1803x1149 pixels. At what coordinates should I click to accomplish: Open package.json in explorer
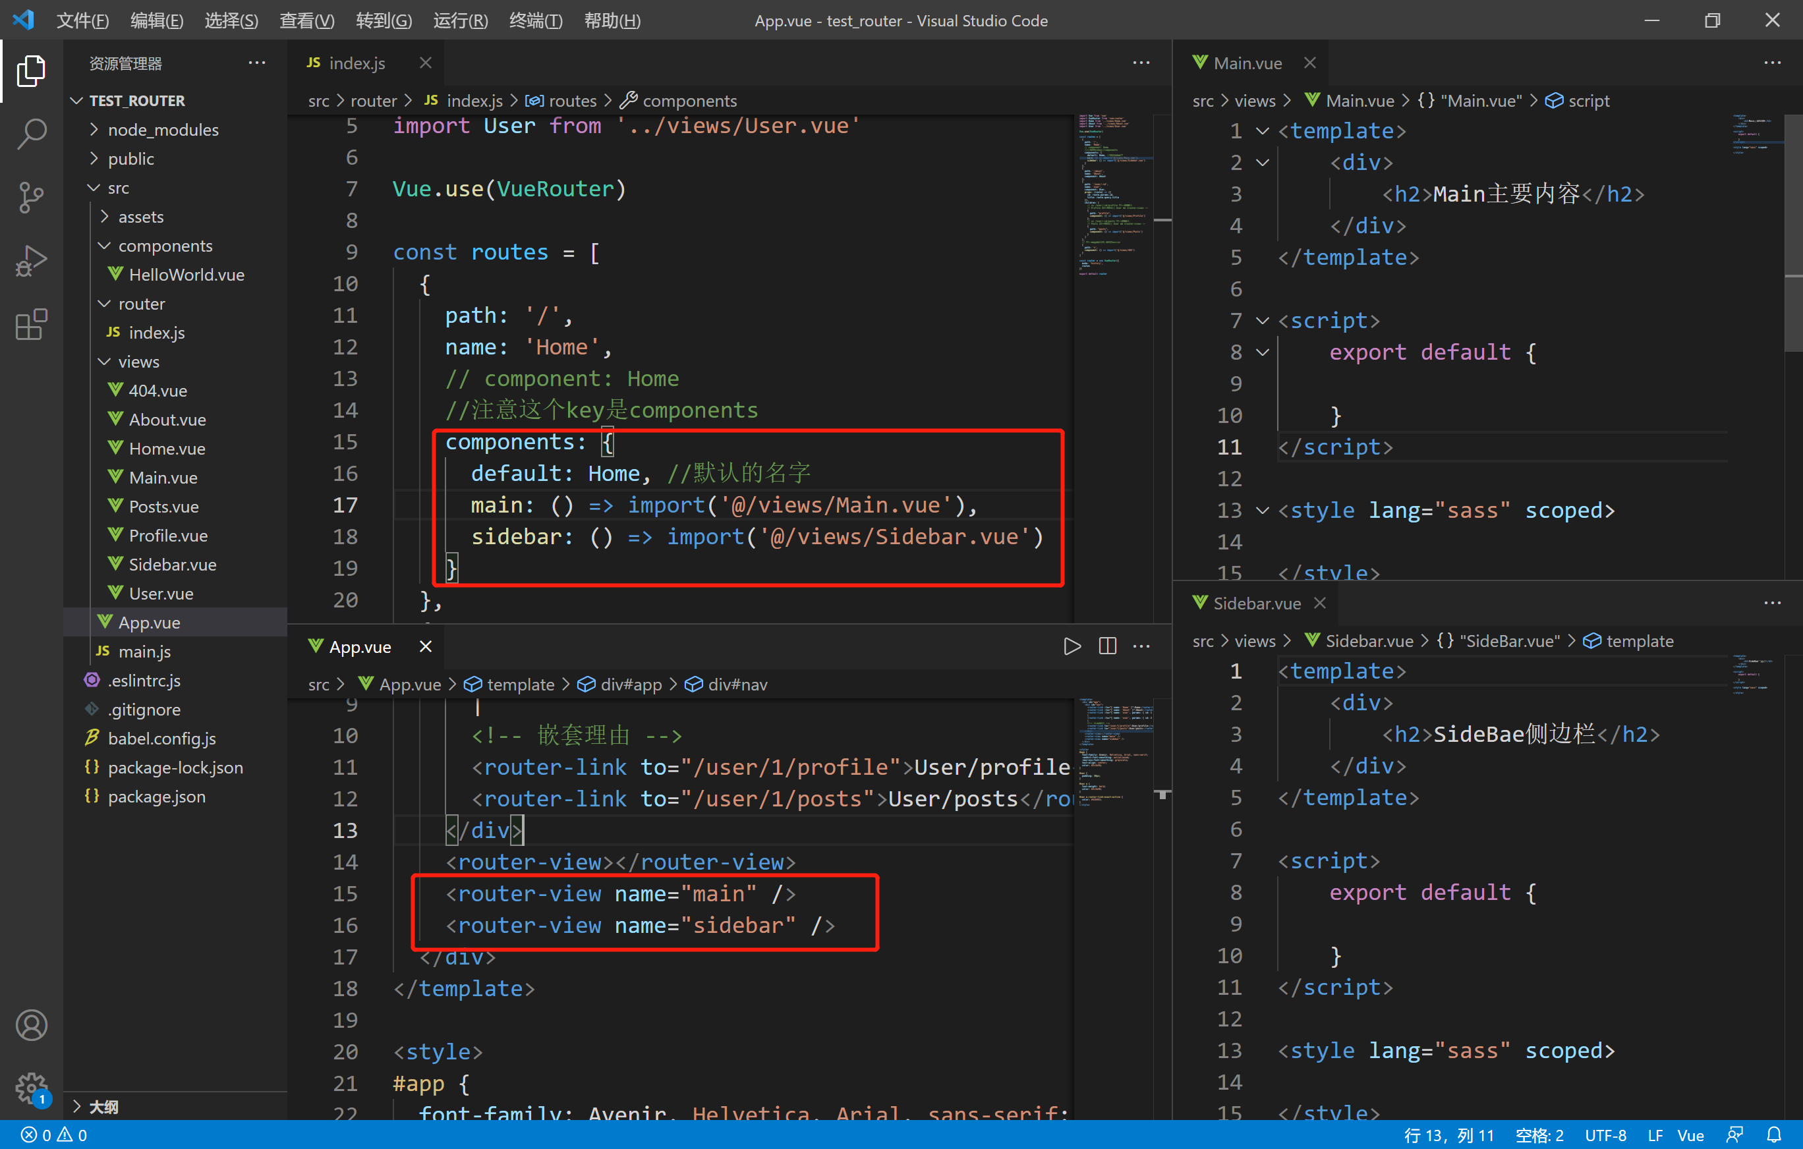point(176,797)
